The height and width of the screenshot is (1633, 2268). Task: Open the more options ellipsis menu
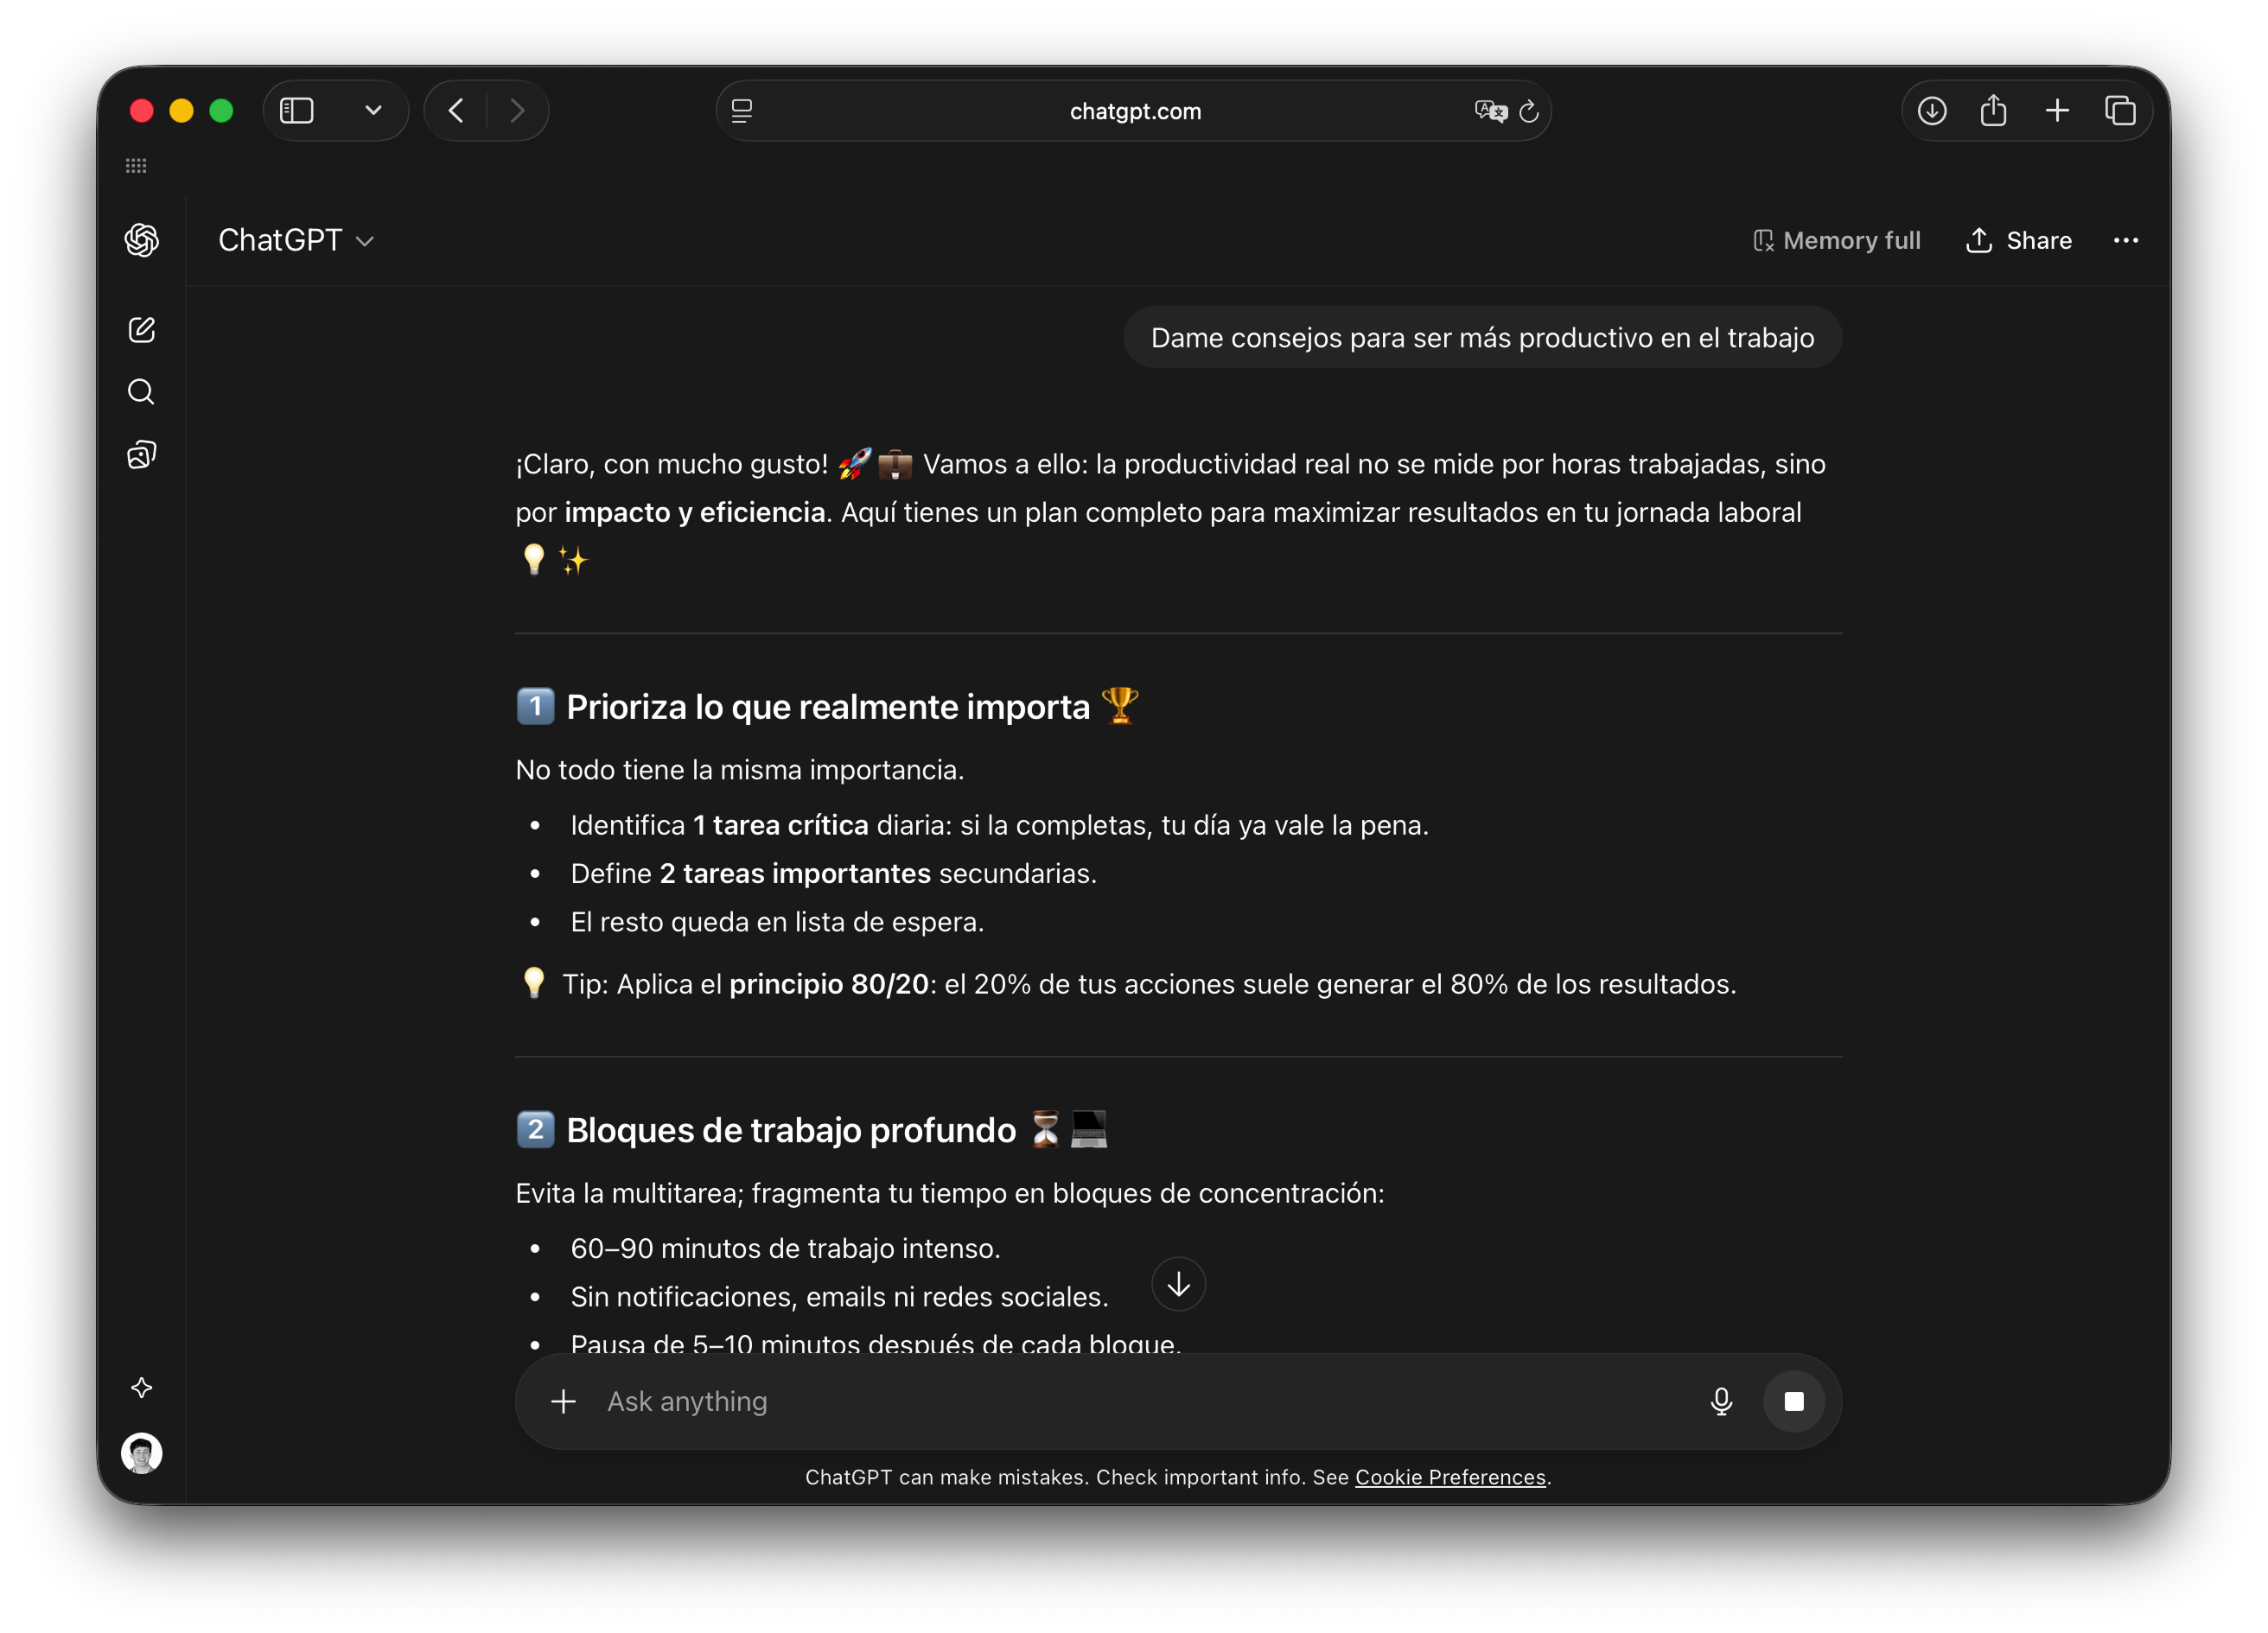[2126, 240]
